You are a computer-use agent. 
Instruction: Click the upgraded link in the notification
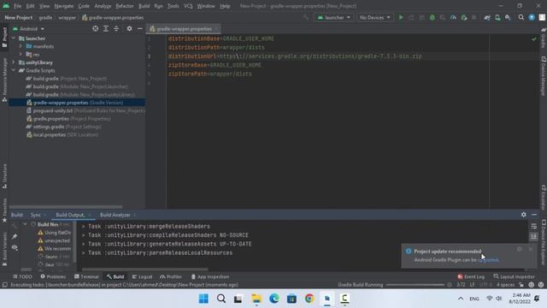[488, 260]
